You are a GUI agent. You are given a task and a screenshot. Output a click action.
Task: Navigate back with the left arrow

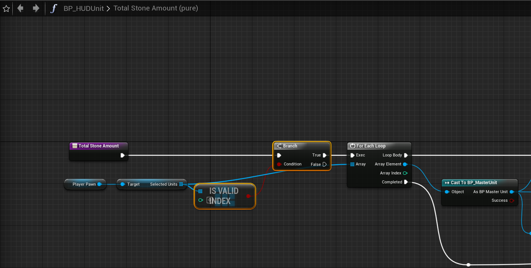(20, 8)
